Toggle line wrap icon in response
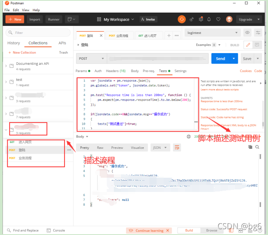268x235 pixels. pyautogui.click(x=177, y=148)
